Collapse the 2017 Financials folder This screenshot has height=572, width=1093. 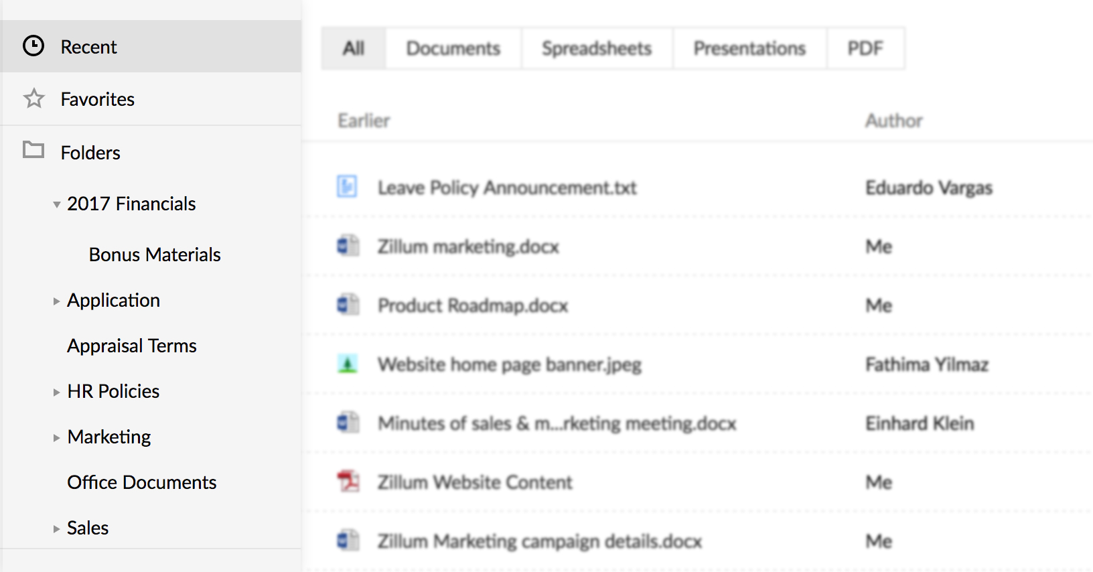click(x=57, y=204)
